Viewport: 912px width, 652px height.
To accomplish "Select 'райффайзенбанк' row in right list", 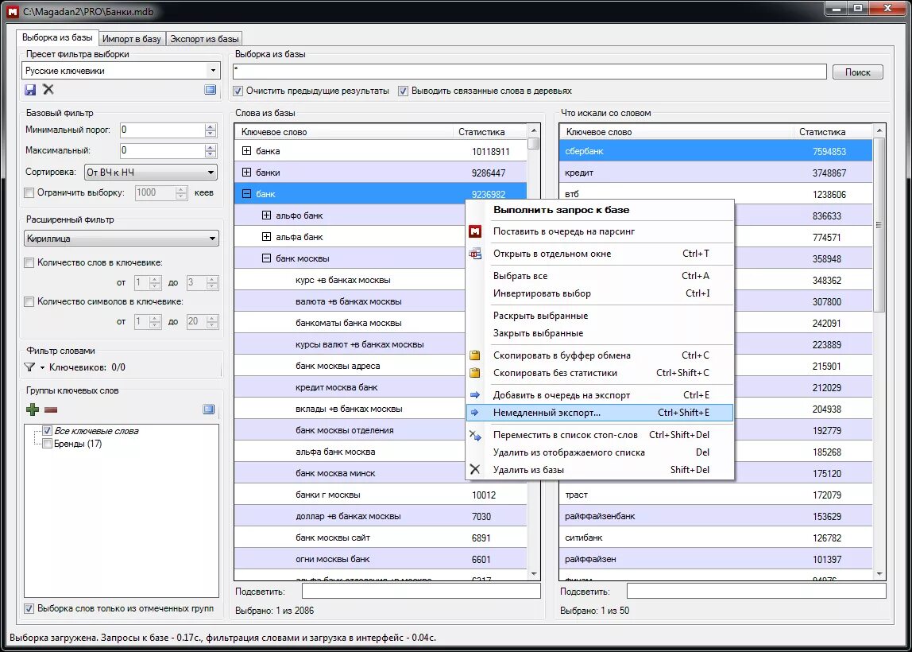I will click(716, 516).
